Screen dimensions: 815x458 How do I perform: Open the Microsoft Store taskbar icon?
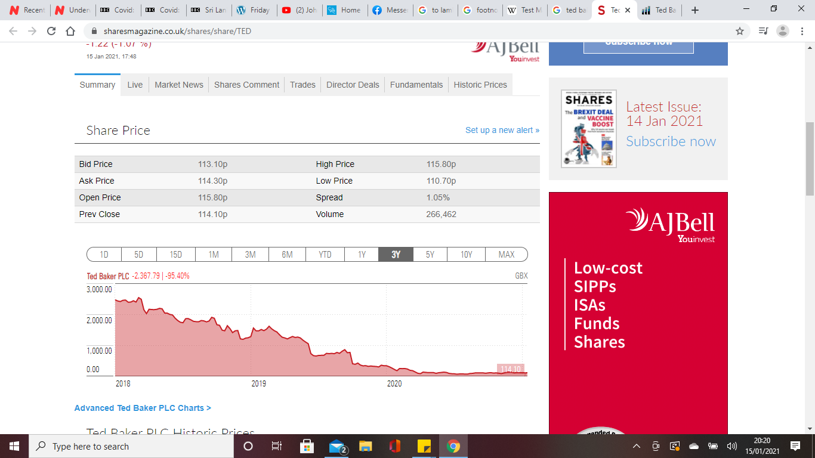click(307, 446)
